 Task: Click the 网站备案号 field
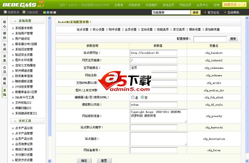click(154, 150)
